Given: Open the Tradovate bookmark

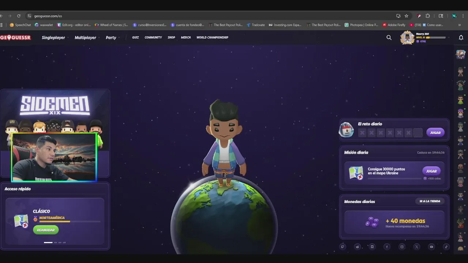Looking at the screenshot, I should [256, 25].
